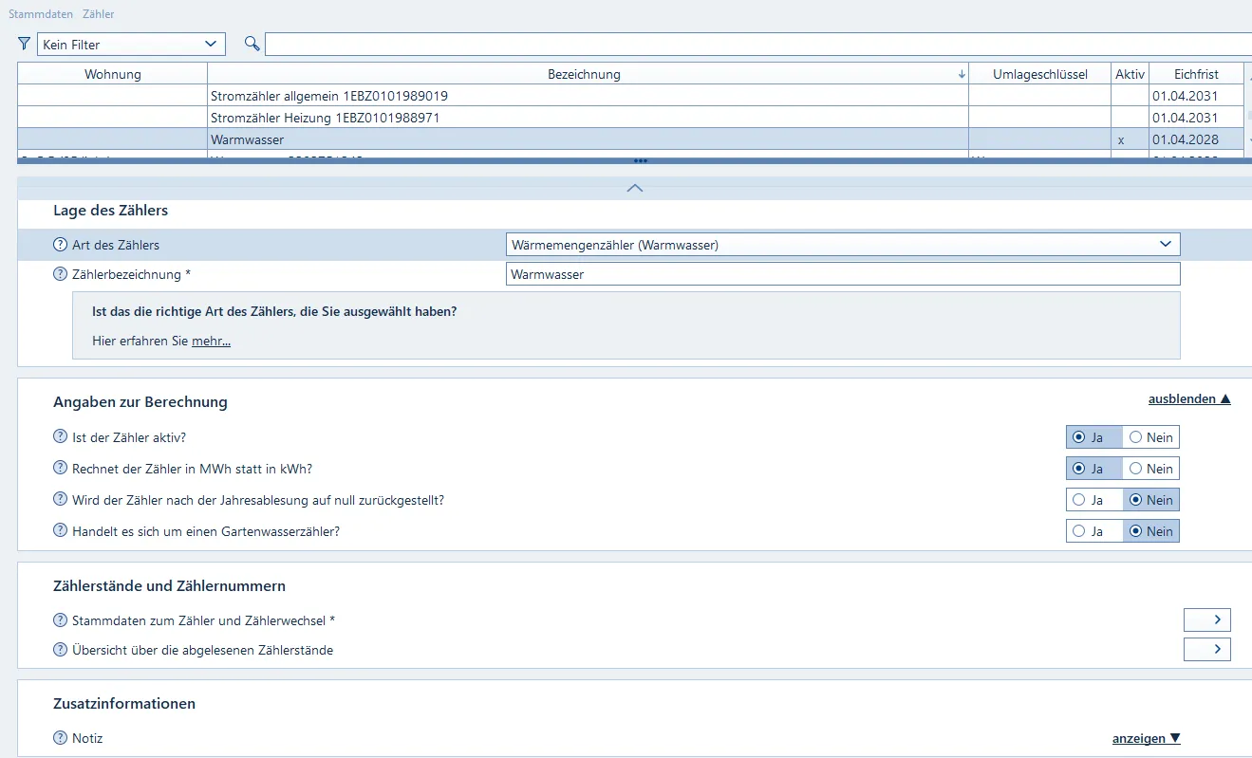Open Stammdaten zum Zähler und Zählerwechsel arrow
1252x758 pixels.
(1206, 620)
